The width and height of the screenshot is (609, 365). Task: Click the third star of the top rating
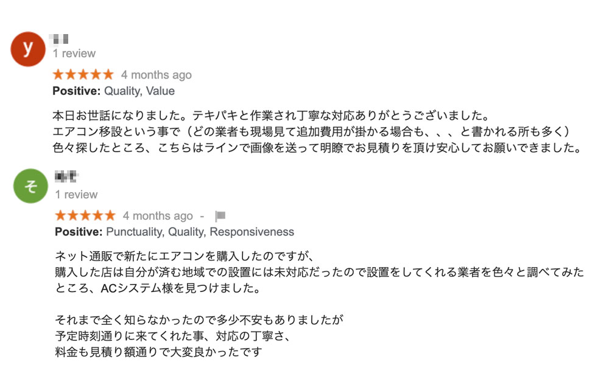82,74
